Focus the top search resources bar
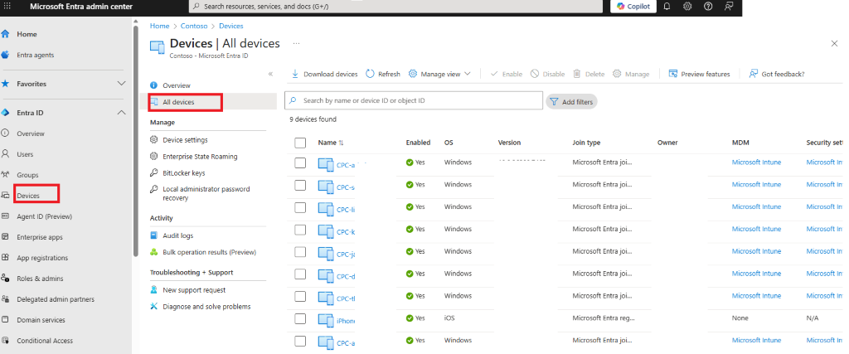Screen dimensions: 849x354 tap(395, 7)
